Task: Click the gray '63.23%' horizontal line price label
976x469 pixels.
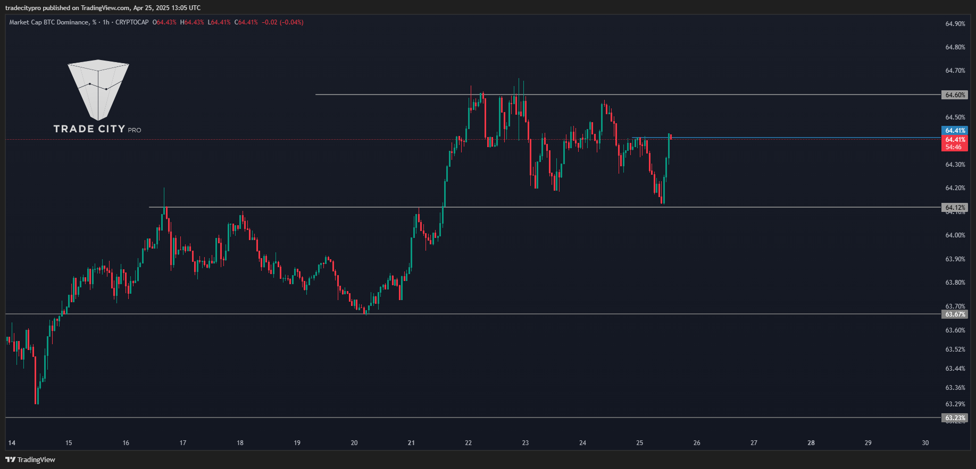Action: (x=955, y=418)
